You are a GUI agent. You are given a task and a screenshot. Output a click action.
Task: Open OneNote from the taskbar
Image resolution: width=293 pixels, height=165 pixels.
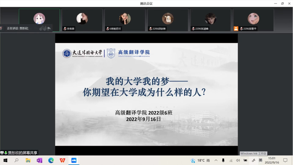point(39,160)
